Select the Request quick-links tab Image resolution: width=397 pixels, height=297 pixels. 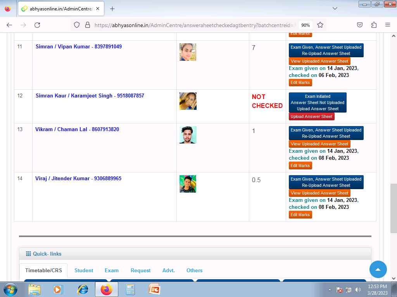coord(140,270)
